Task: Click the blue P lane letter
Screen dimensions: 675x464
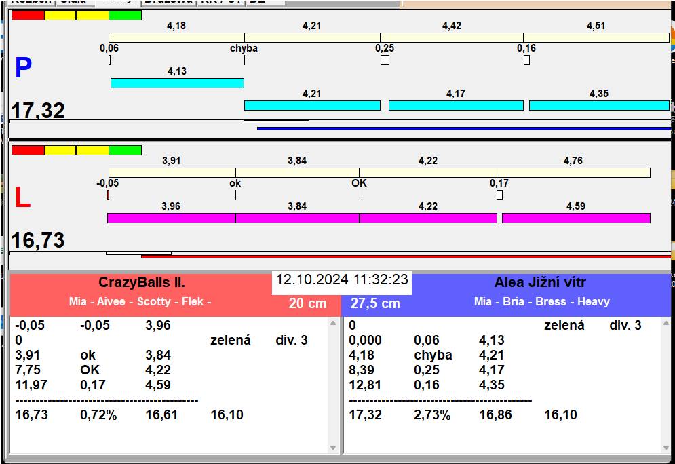Action: 23,68
